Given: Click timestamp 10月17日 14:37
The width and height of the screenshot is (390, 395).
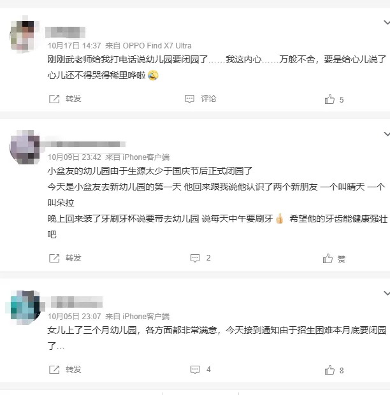Looking at the screenshot, I should [x=75, y=46].
